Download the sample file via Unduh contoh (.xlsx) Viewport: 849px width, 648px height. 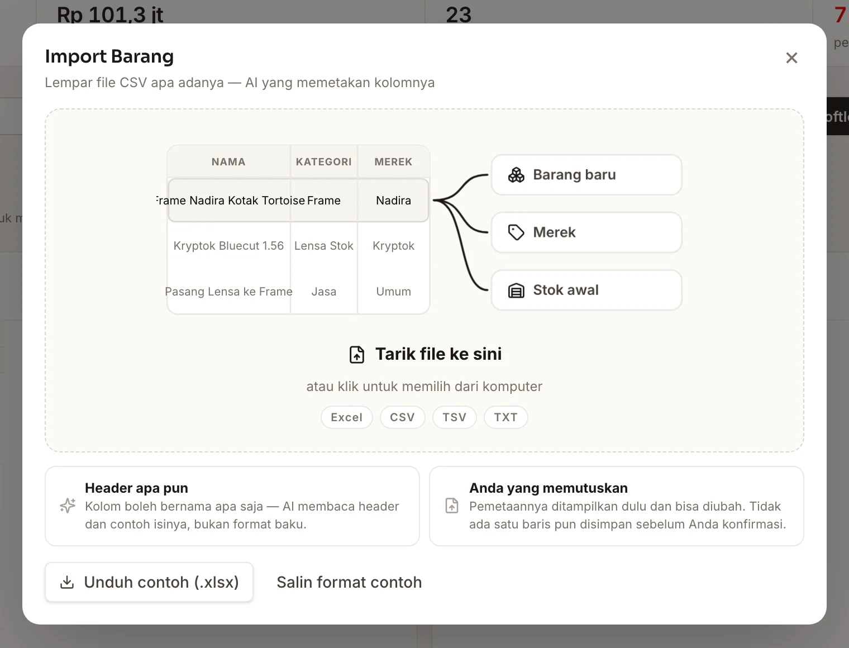149,582
